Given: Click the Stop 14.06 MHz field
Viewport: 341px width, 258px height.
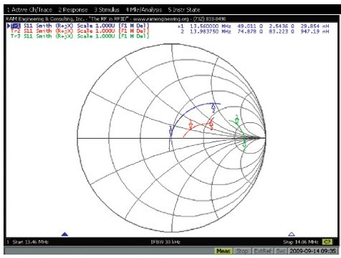Looking at the screenshot, I should click(300, 242).
